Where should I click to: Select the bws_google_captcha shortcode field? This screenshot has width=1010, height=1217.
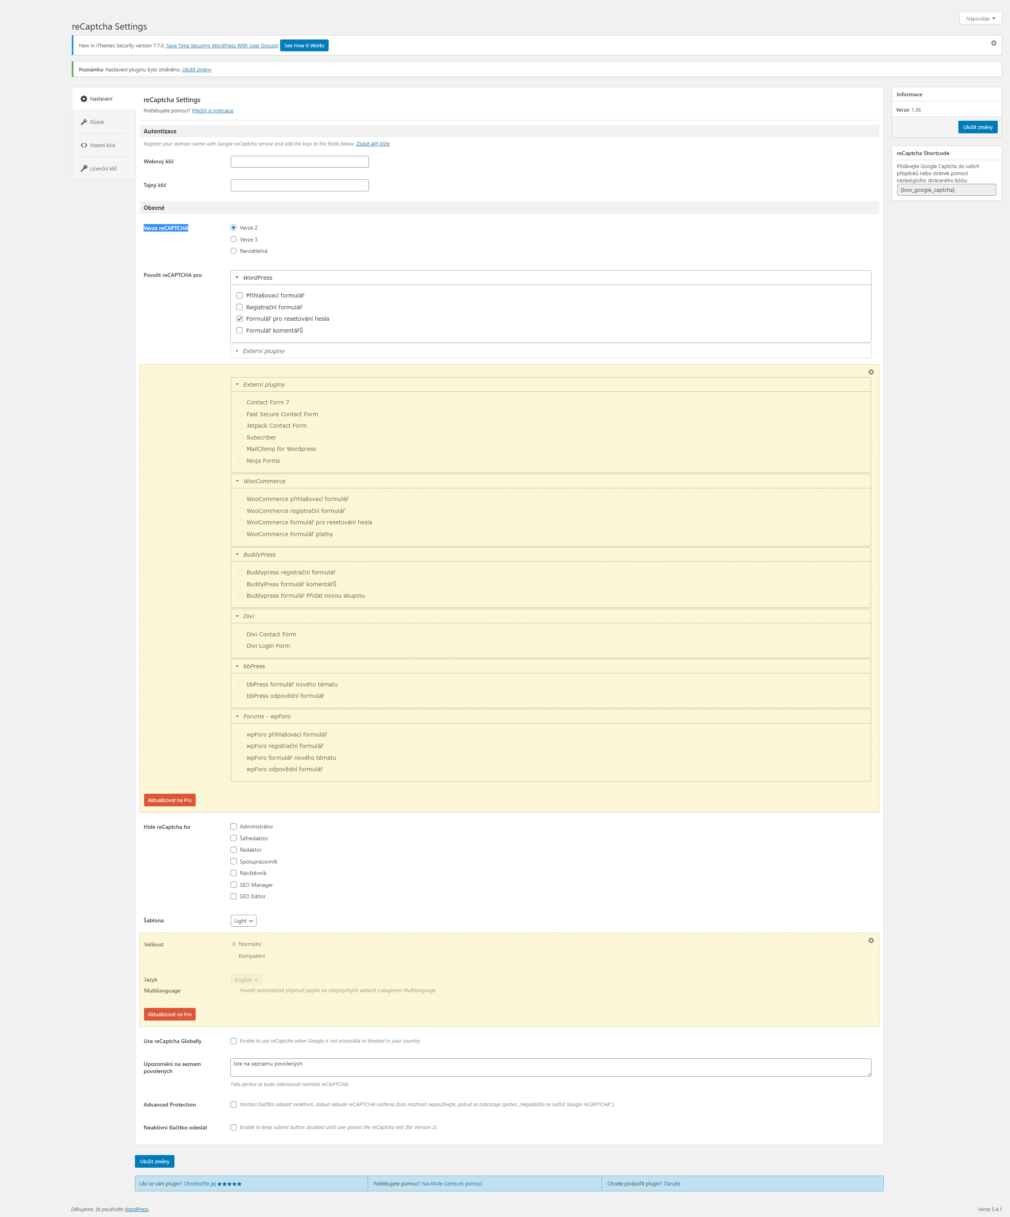point(946,190)
